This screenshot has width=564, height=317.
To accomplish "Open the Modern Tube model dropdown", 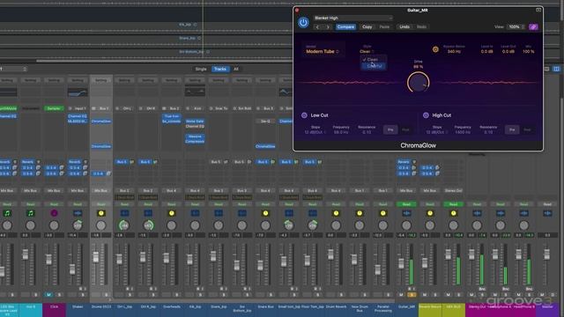I will [323, 51].
